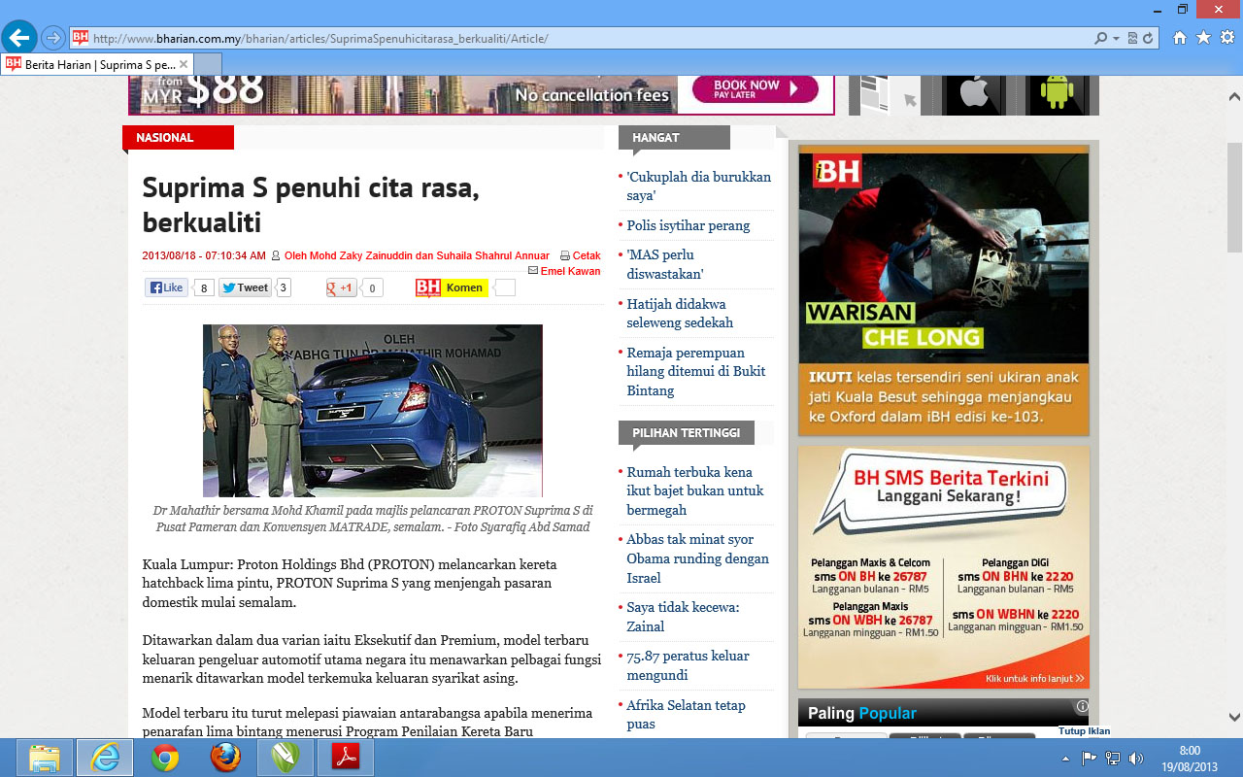Open Adobe Reader from the taskbar
This screenshot has width=1243, height=777.
[346, 758]
